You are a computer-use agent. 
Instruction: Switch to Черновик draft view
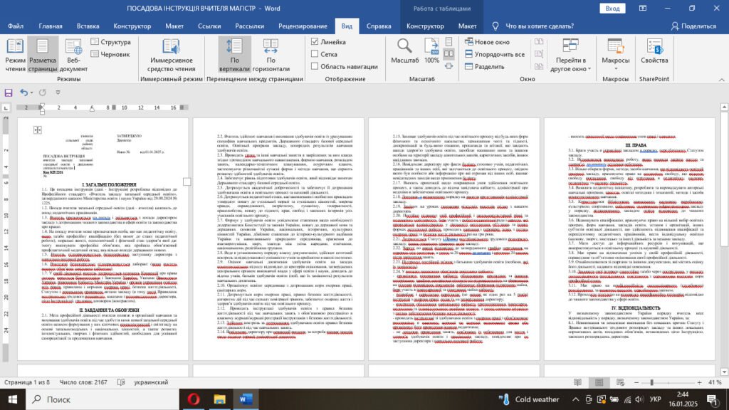[110, 54]
